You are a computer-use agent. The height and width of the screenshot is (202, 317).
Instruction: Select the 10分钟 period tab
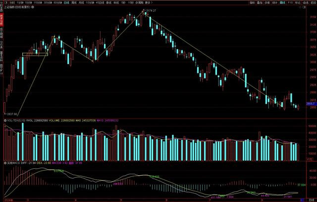pos(90,2)
